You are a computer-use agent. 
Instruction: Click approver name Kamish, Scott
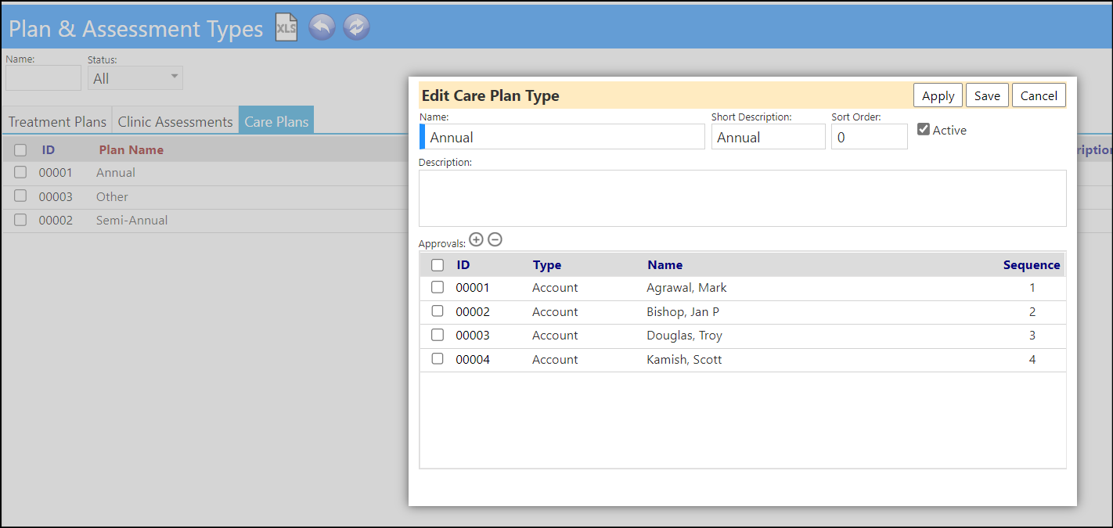click(684, 359)
